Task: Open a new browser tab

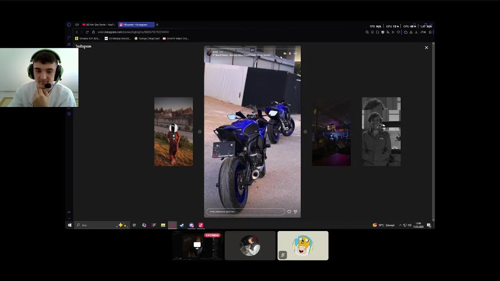Action: pyautogui.click(x=157, y=25)
